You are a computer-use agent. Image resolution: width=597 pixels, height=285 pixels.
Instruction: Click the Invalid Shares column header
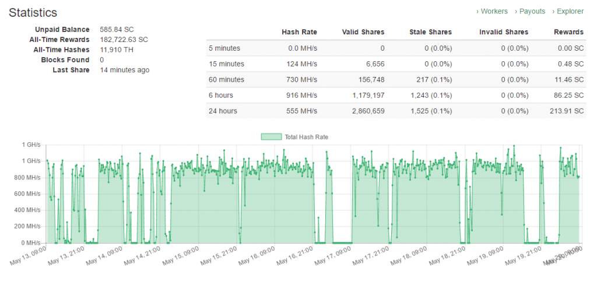pyautogui.click(x=503, y=32)
